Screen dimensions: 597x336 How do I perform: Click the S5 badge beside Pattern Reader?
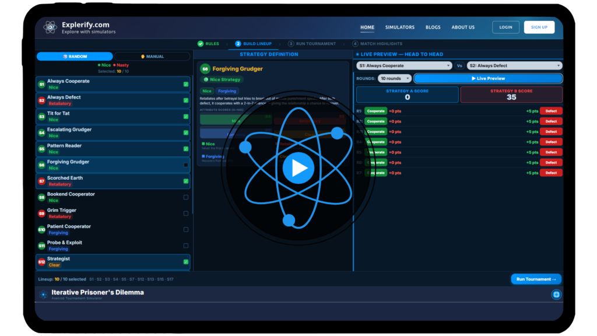tap(41, 149)
